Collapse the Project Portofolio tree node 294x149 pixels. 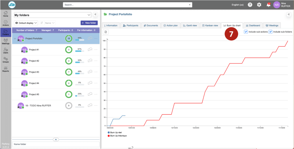tap(15, 38)
